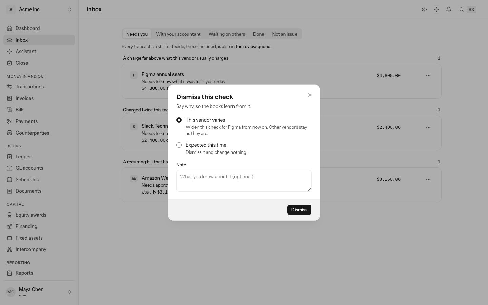Switch to the 'Waiting on others' tab
The height and width of the screenshot is (305, 488).
point(227,34)
